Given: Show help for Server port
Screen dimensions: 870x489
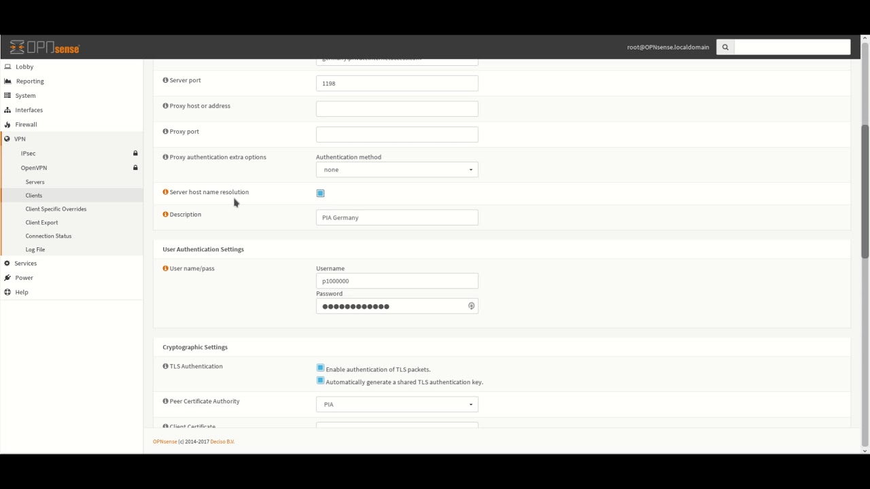Looking at the screenshot, I should [165, 80].
